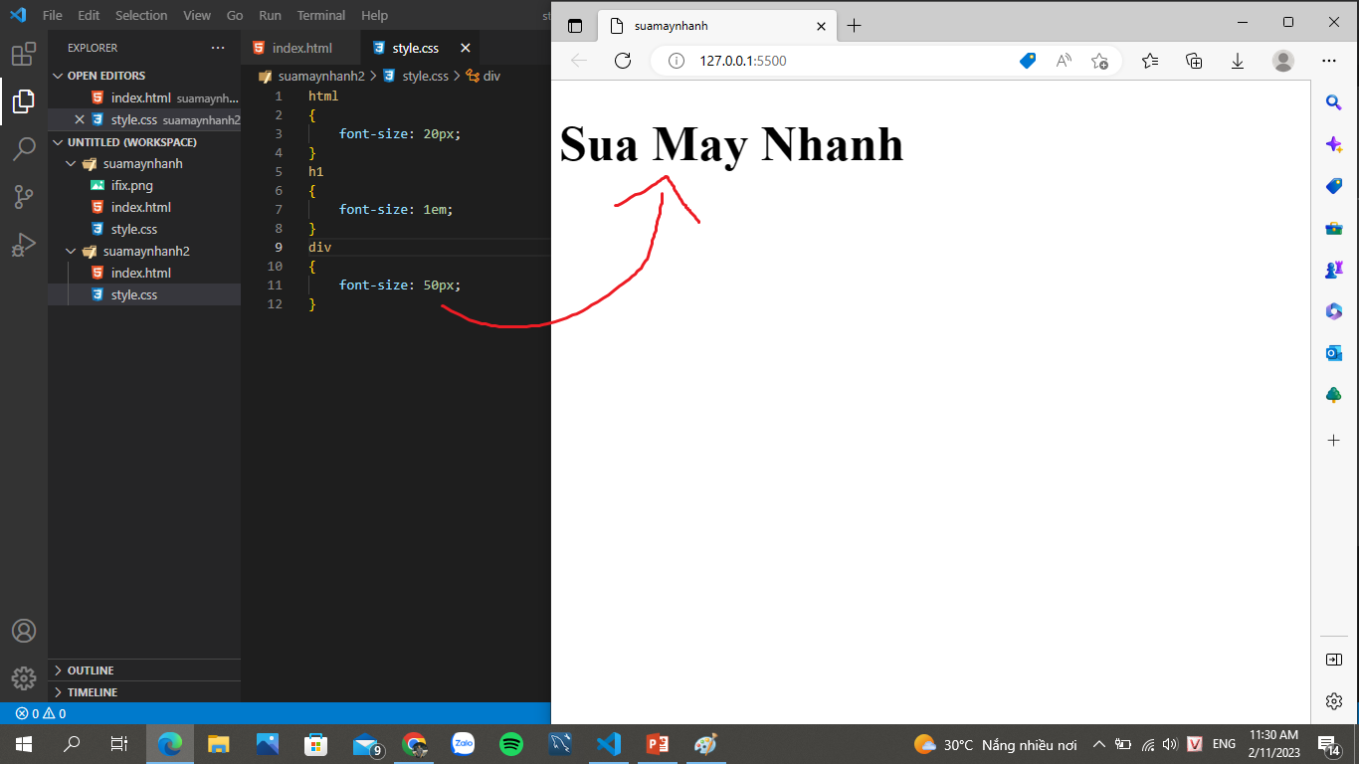Open the Discover sparkle icon in sidebar

pyautogui.click(x=1334, y=144)
